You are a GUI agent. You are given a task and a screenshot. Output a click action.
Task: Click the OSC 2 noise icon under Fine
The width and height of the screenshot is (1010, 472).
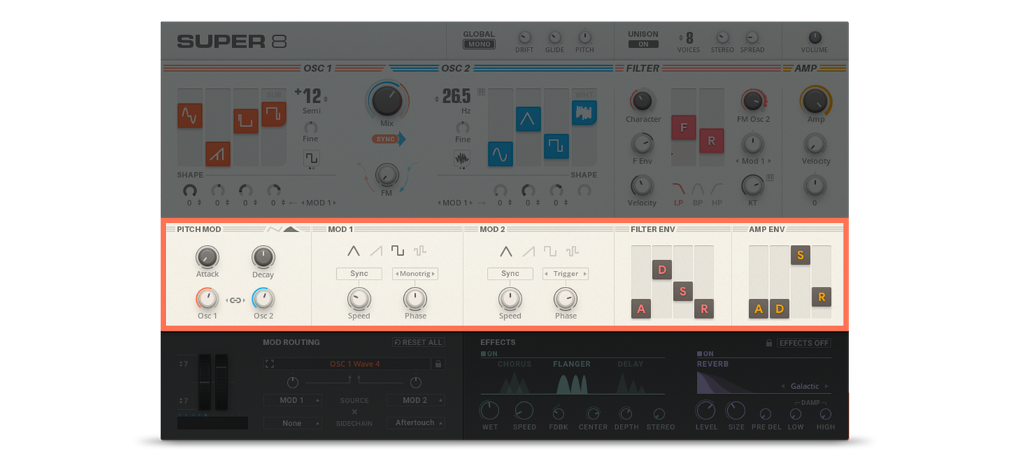click(x=462, y=158)
